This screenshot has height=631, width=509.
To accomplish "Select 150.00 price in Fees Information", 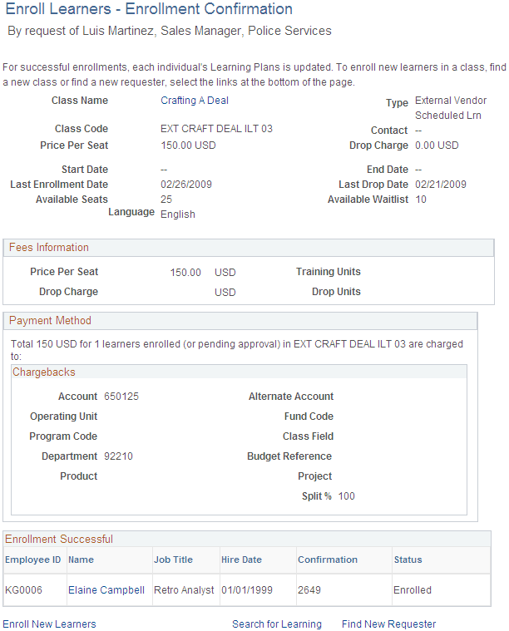I will [x=185, y=273].
